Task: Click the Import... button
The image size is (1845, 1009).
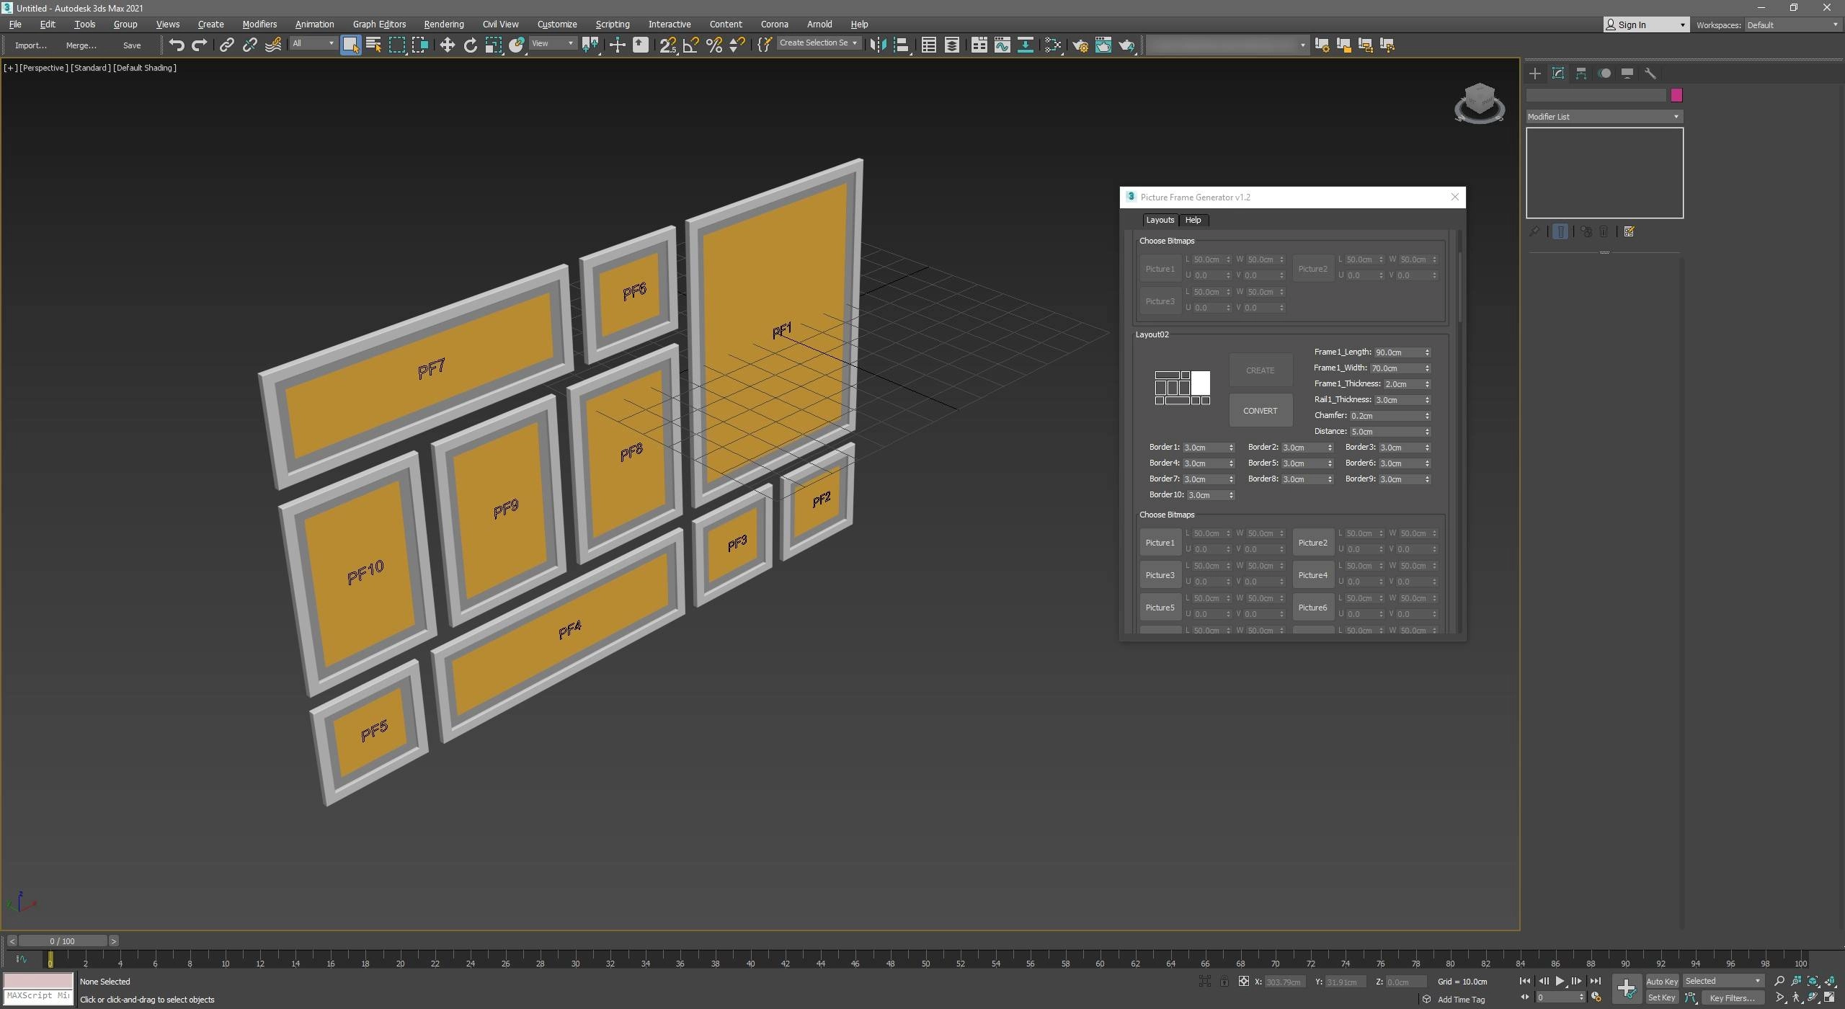Action: [30, 45]
